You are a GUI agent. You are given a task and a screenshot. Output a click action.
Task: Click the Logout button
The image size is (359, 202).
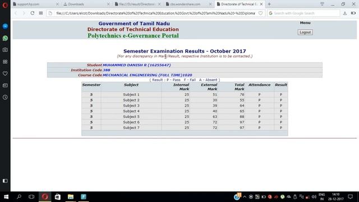(x=305, y=33)
